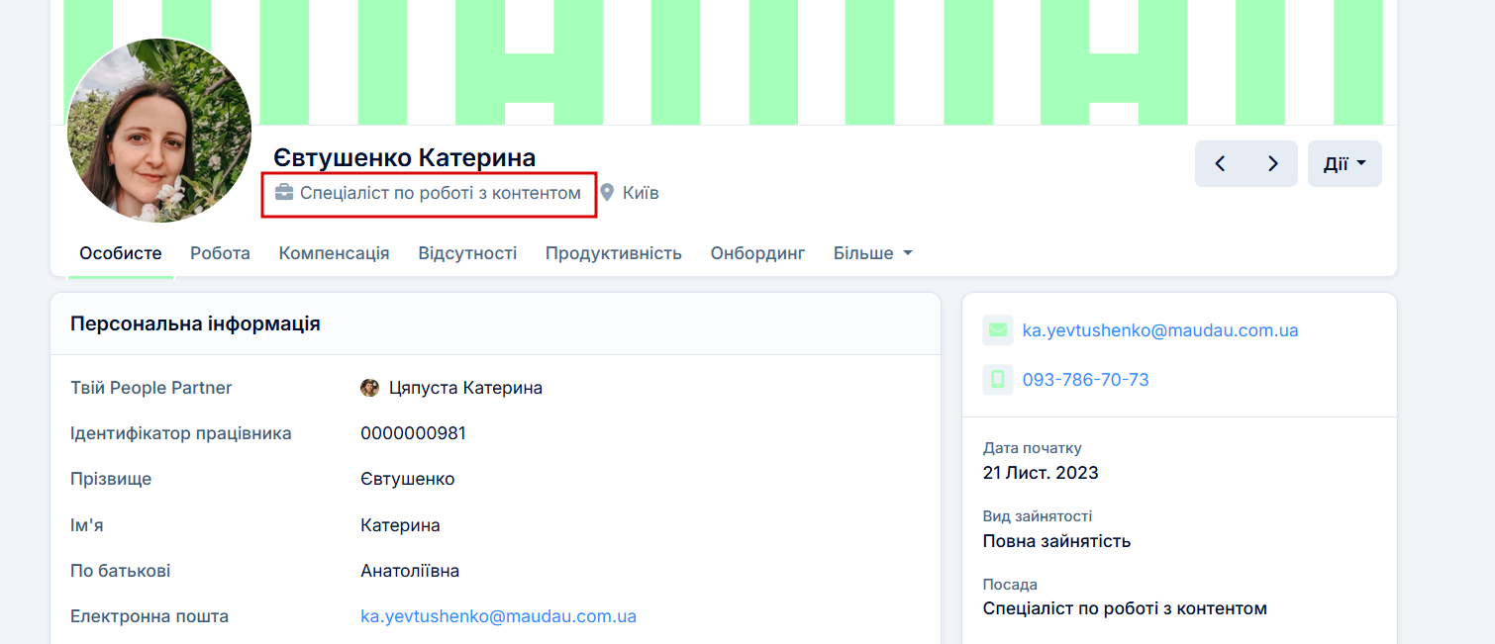Open People Partner Ляпуста Катерина
The height and width of the screenshot is (644, 1495).
[x=465, y=388]
